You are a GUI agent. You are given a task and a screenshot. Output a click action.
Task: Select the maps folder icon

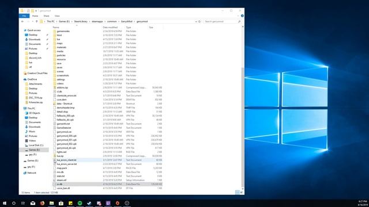[x=55, y=43]
